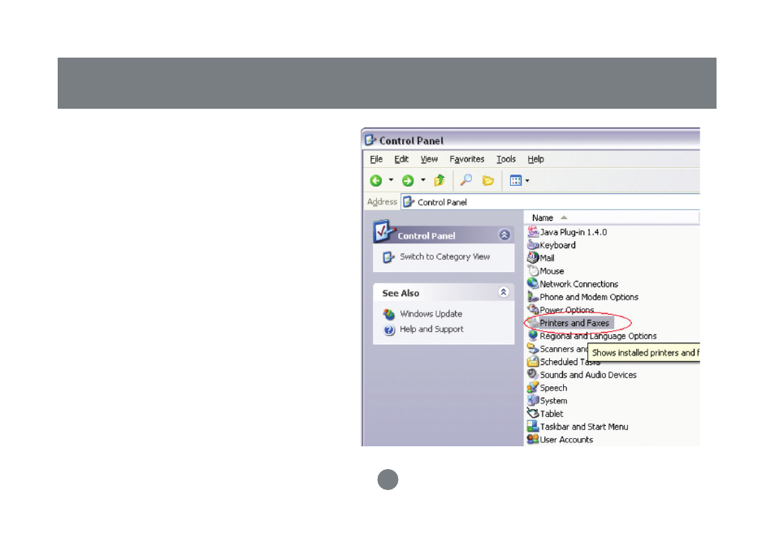Click the System item label
Screen dimensions: 775x538
click(x=553, y=401)
